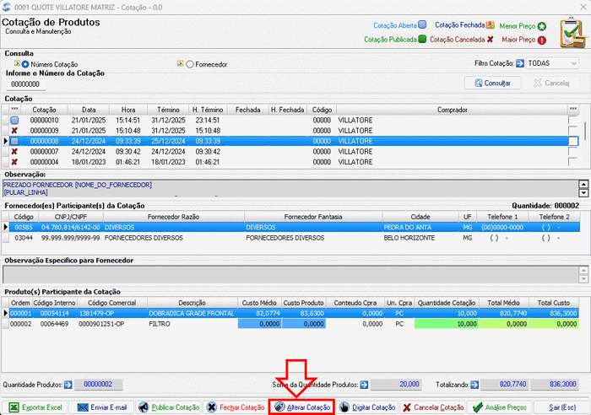Click the Cotação column header
This screenshot has height=415, width=591.
point(44,110)
